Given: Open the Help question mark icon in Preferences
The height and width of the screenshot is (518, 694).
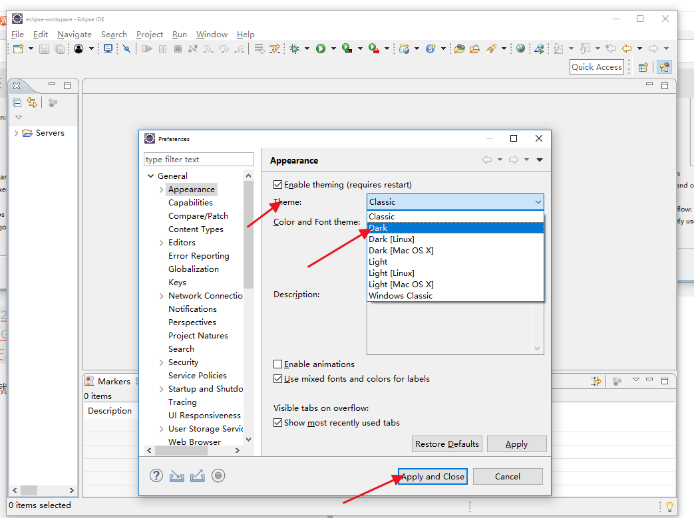Looking at the screenshot, I should pos(156,475).
